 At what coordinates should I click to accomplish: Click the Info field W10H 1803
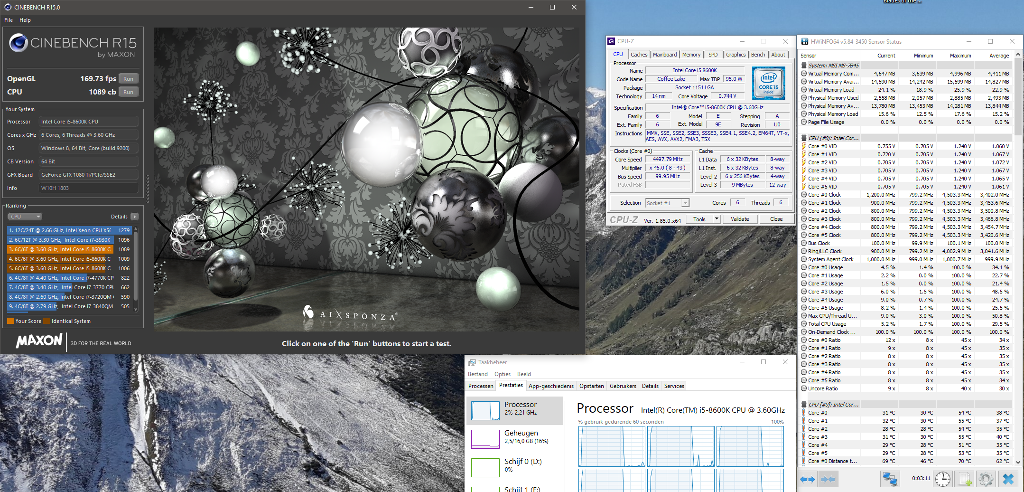pos(89,188)
